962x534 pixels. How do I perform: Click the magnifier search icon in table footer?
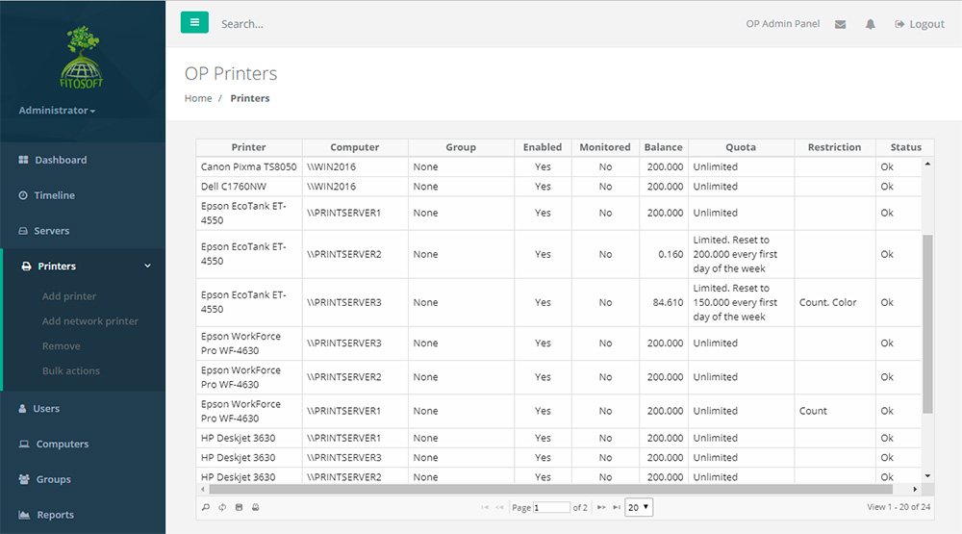(206, 507)
